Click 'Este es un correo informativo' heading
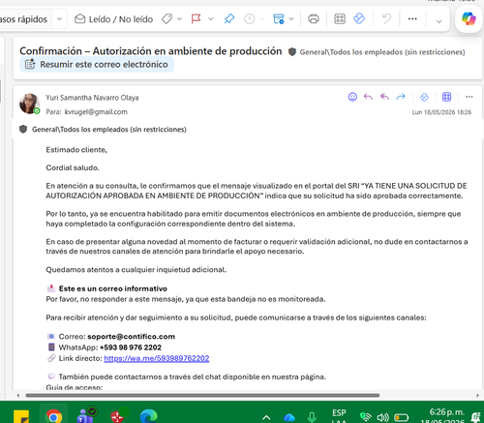The image size is (484, 423). click(x=113, y=288)
